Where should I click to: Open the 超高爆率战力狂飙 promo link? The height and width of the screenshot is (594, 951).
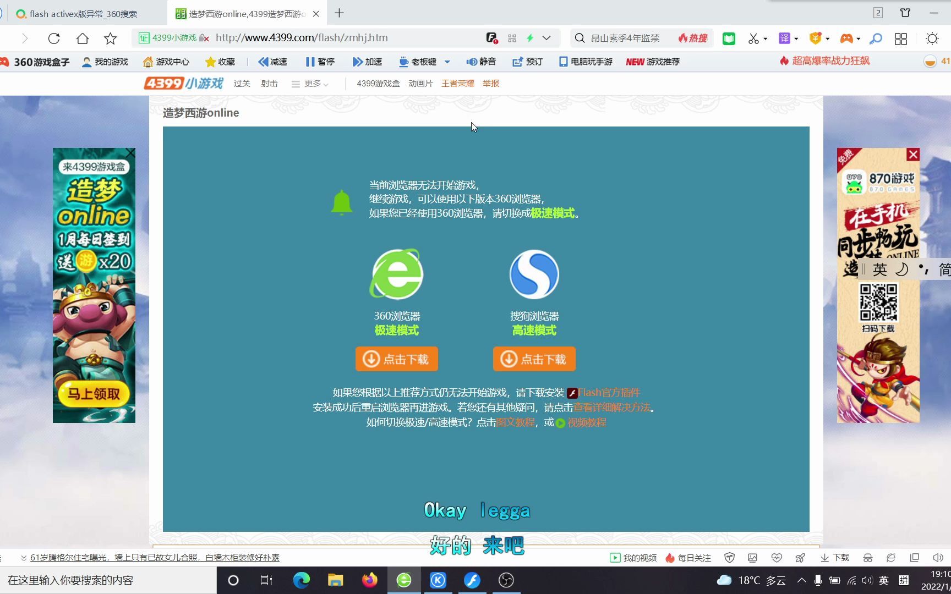point(825,61)
